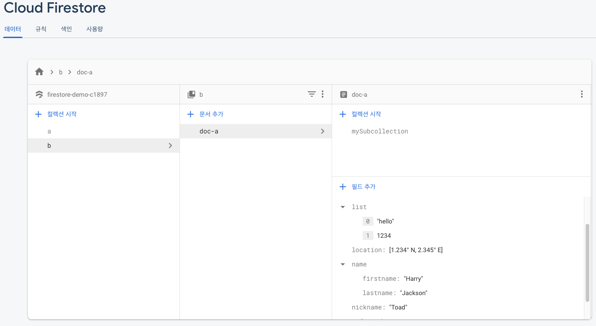The width and height of the screenshot is (596, 326).
Task: Open more options menu for doc-a document
Action: (x=582, y=94)
